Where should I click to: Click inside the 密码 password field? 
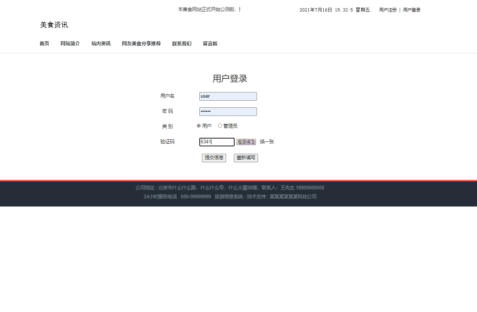pos(228,111)
